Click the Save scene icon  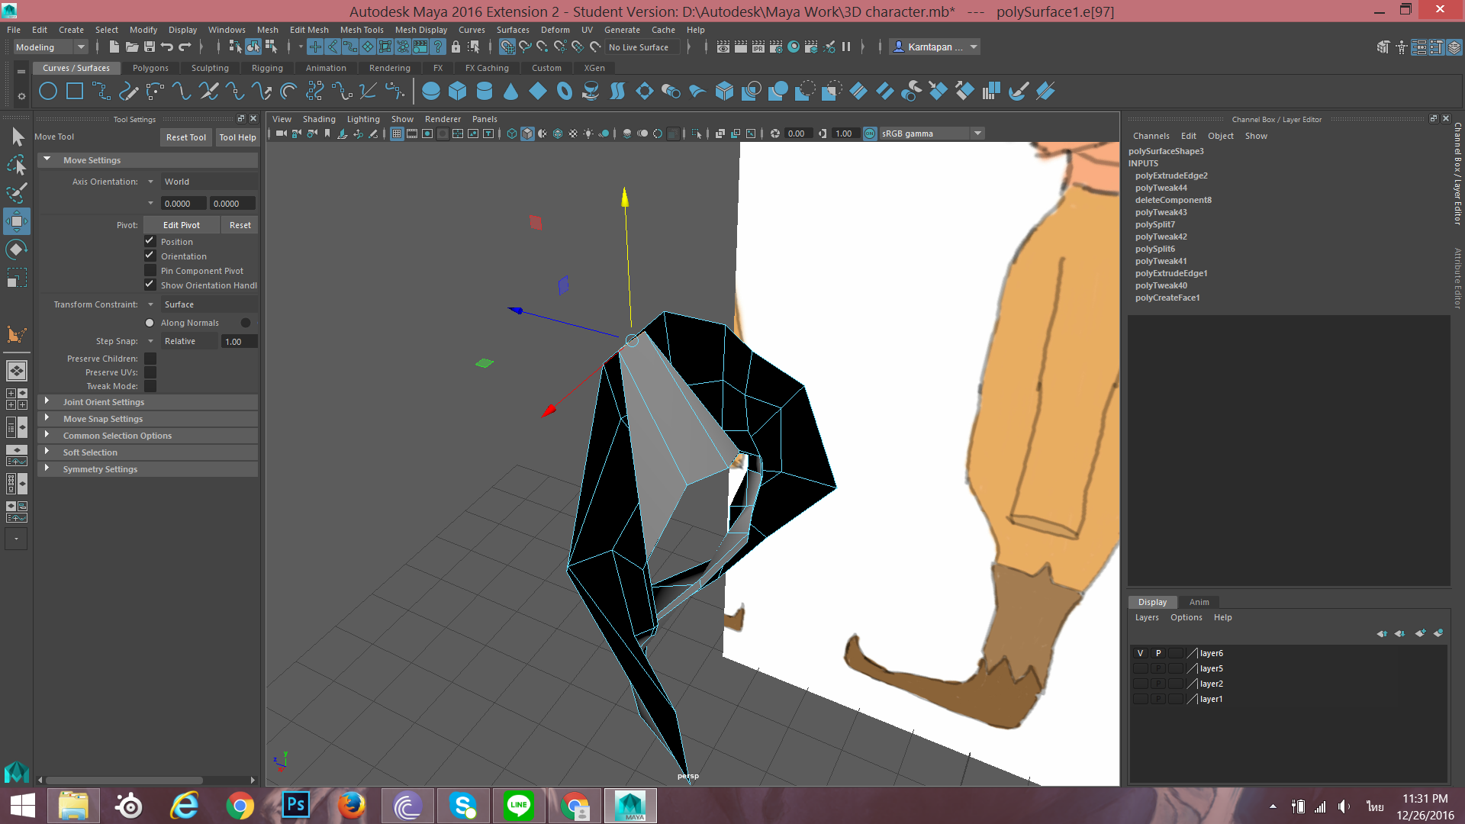click(150, 47)
